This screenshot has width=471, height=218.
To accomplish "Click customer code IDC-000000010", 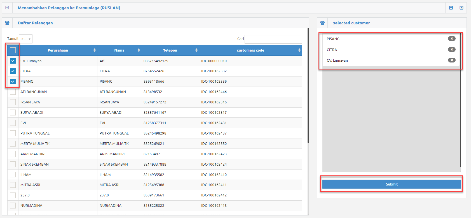I will (x=214, y=61).
